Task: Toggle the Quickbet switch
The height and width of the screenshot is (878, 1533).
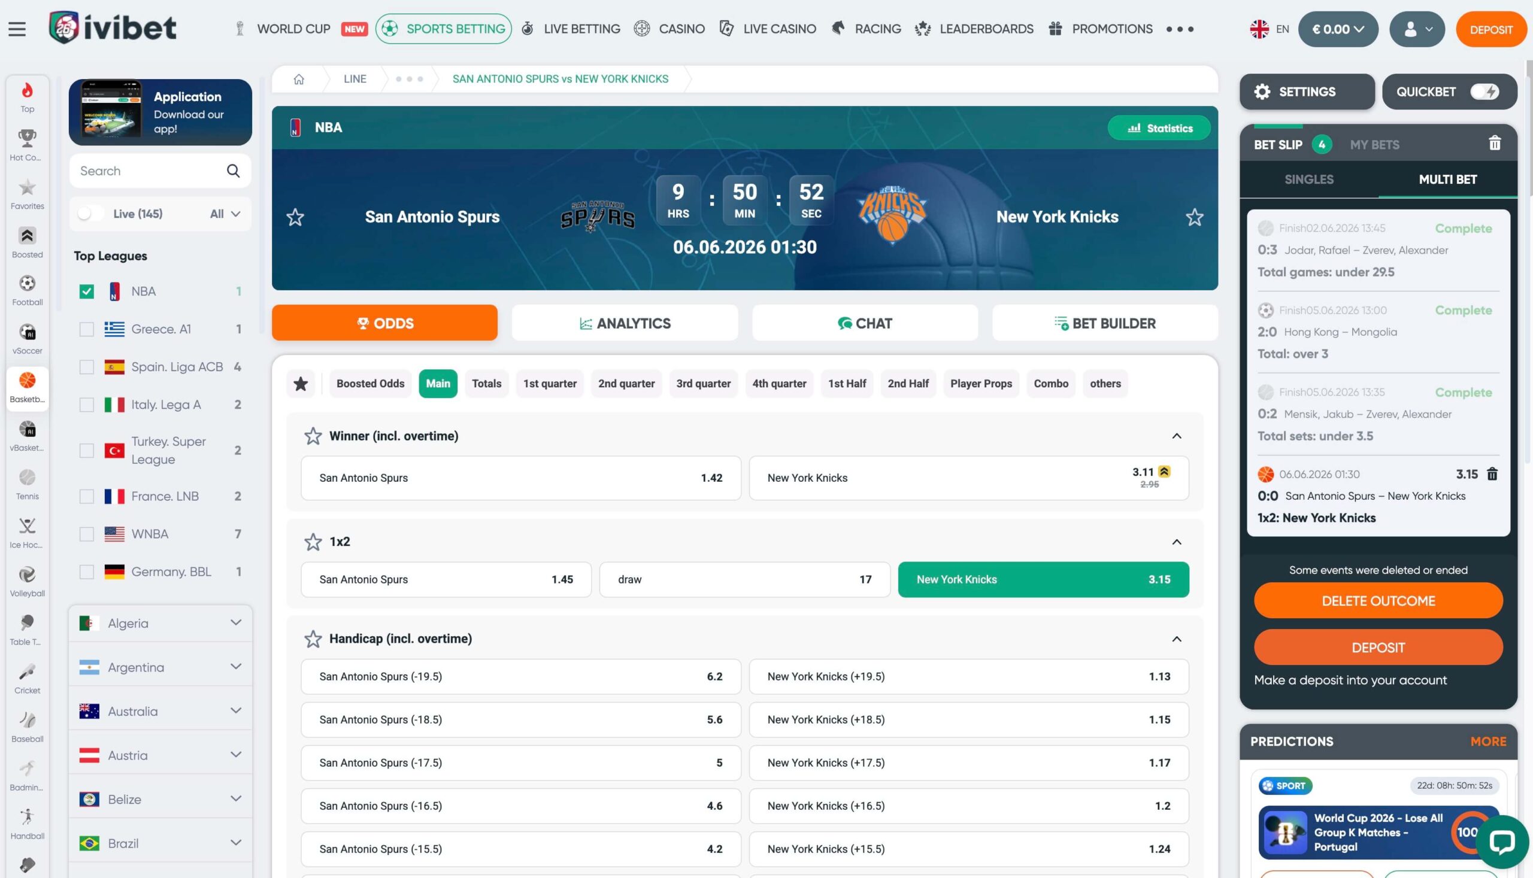Action: pyautogui.click(x=1484, y=92)
